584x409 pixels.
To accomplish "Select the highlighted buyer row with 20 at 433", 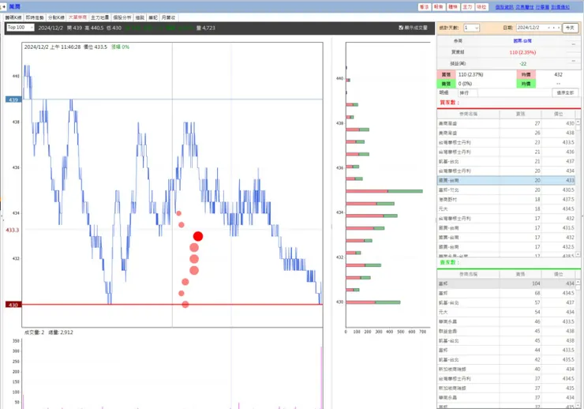I will click(x=506, y=180).
